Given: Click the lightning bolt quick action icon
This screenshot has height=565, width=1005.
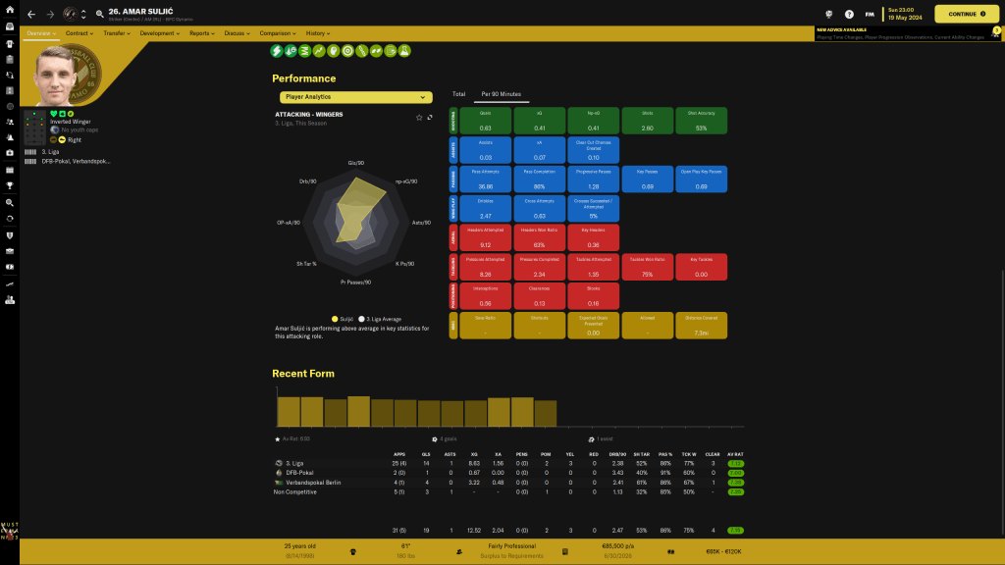Looking at the screenshot, I should [277, 50].
